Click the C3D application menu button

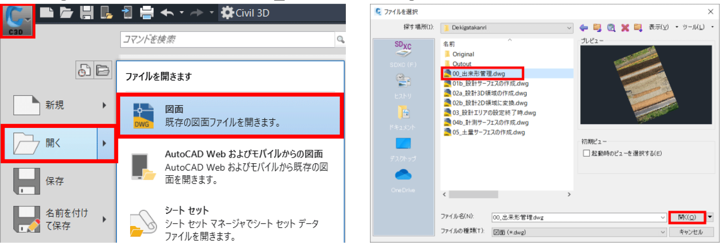click(x=17, y=21)
